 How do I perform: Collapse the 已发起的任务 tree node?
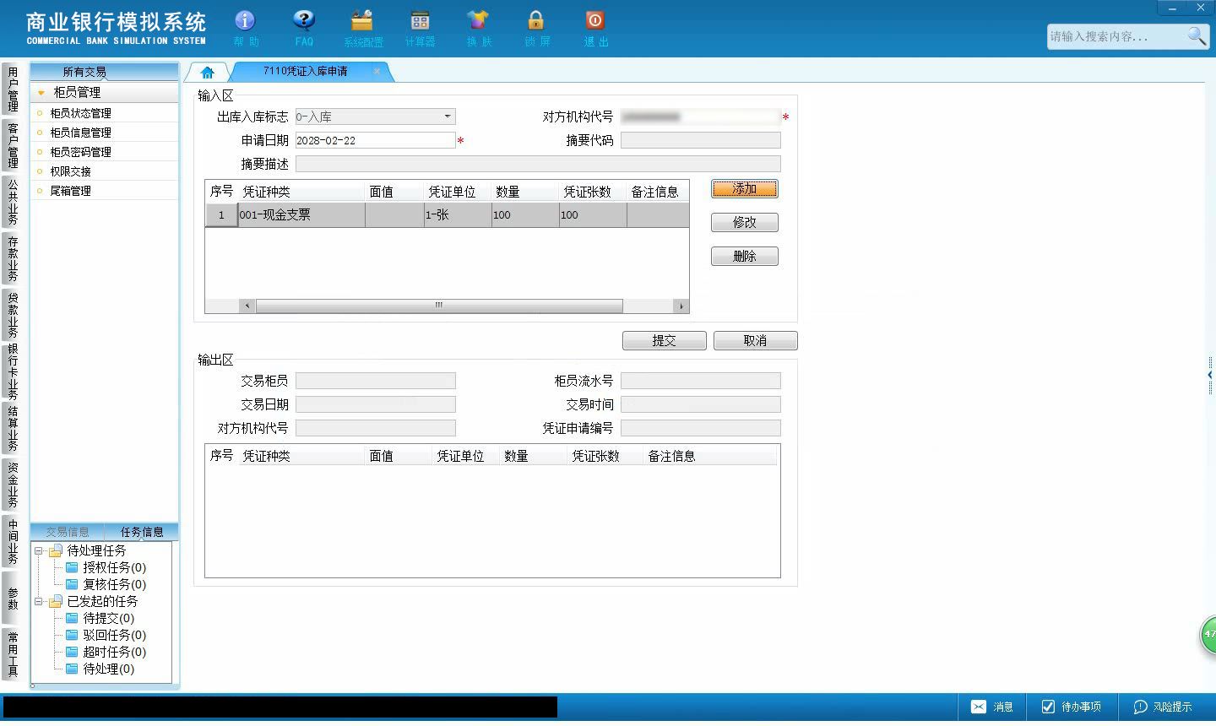tap(38, 601)
